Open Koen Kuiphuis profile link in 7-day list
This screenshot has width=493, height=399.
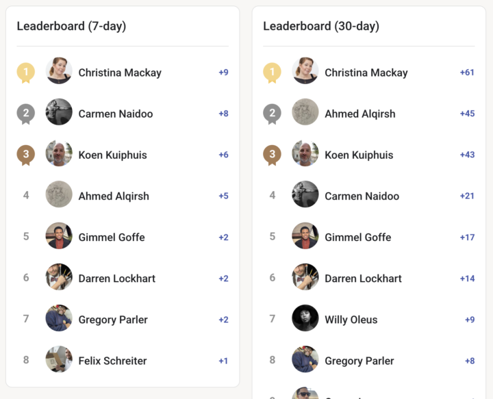click(112, 155)
